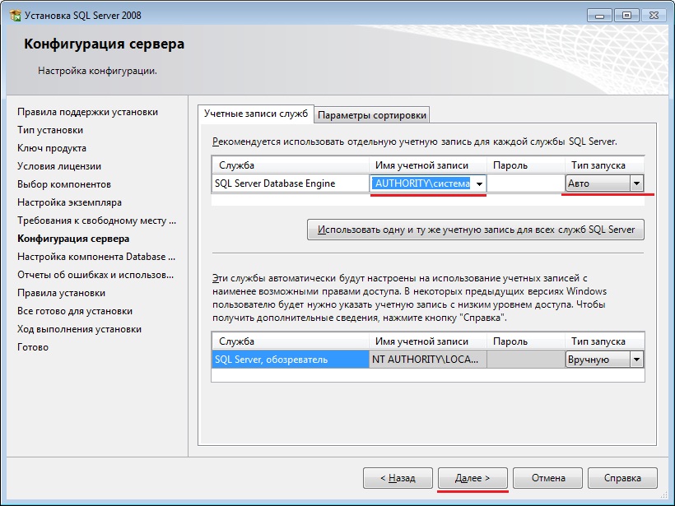
Task: Expand the Вручную startup type dropdown
Action: click(636, 360)
